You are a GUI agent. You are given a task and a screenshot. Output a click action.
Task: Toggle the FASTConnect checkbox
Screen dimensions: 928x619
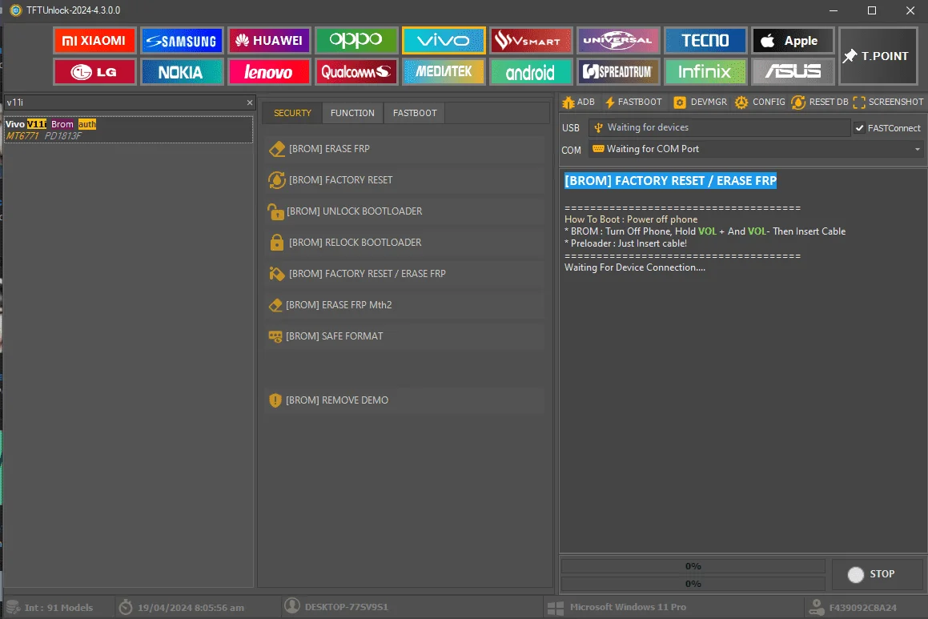tap(859, 128)
